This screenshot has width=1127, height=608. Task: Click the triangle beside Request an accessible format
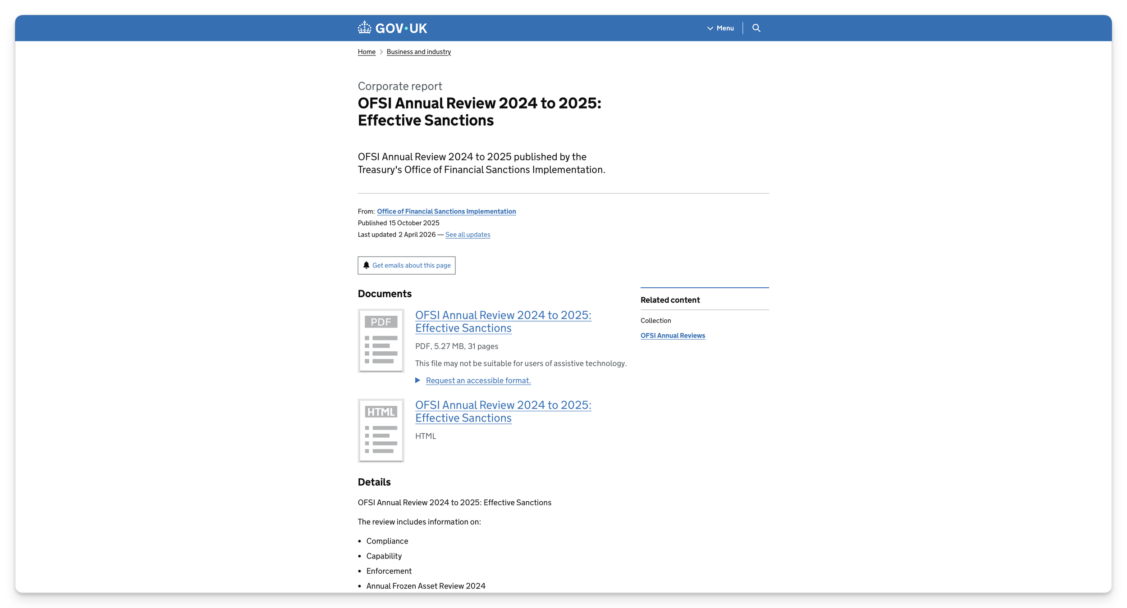click(418, 381)
